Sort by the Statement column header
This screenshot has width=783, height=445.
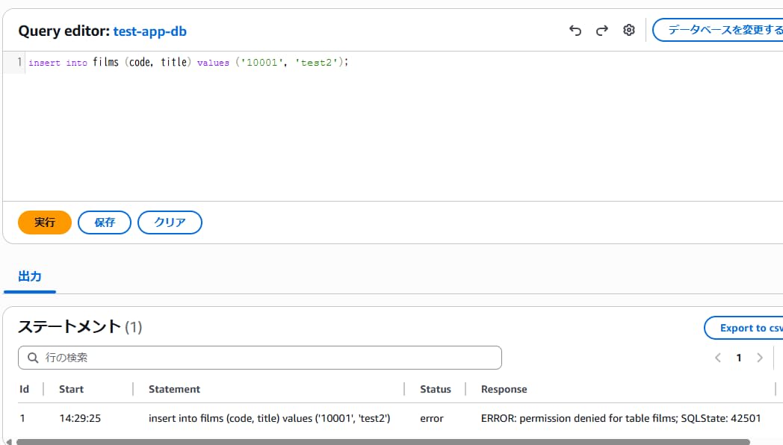point(175,389)
